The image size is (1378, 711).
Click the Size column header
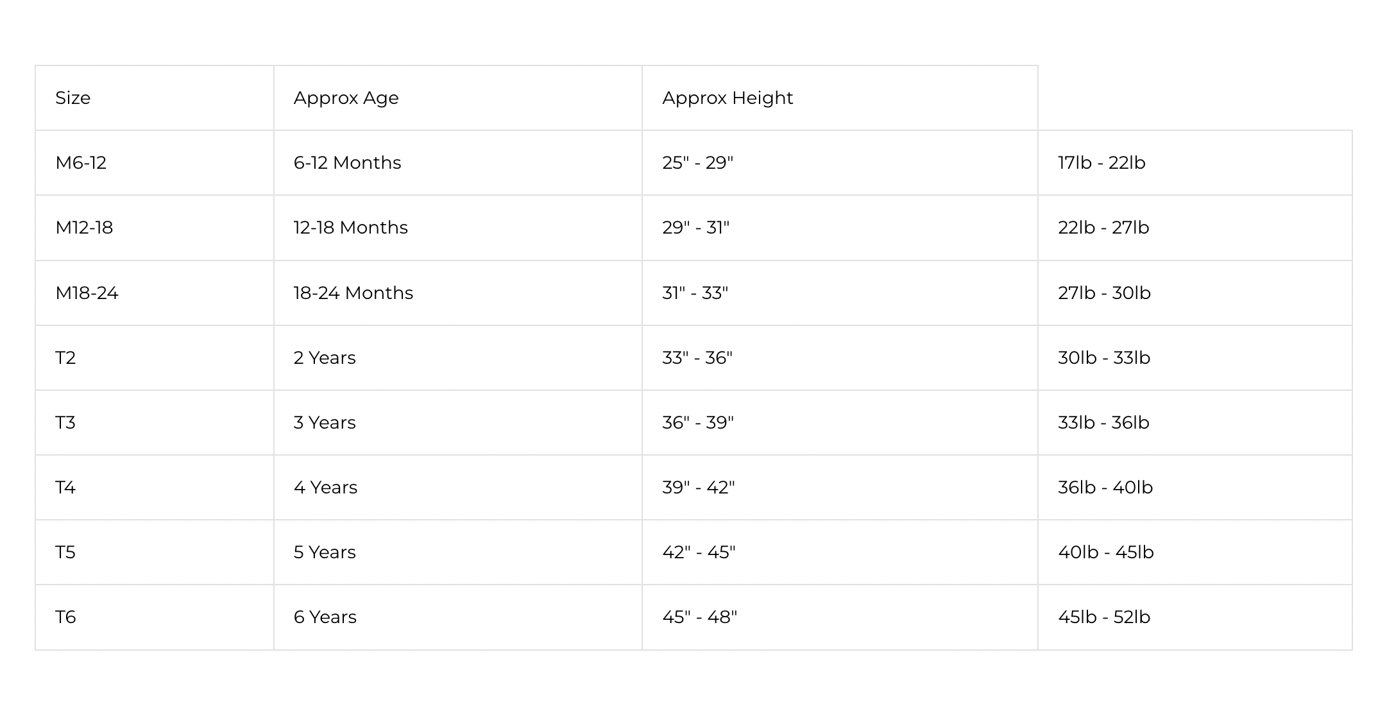click(73, 98)
